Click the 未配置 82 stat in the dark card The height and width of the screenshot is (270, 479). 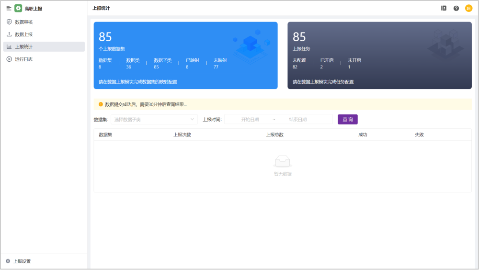tap(299, 64)
